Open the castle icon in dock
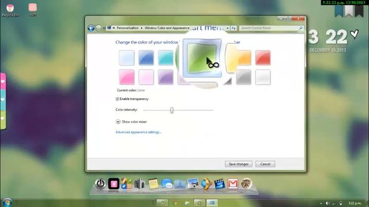 tap(140, 183)
